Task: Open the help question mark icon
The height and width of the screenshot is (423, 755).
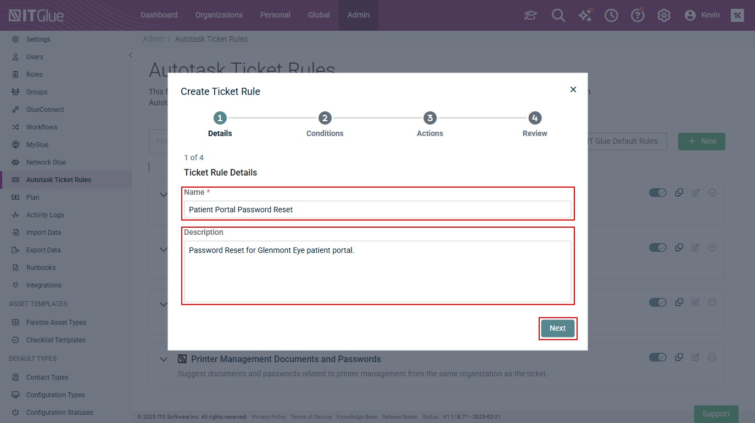Action: 637,15
